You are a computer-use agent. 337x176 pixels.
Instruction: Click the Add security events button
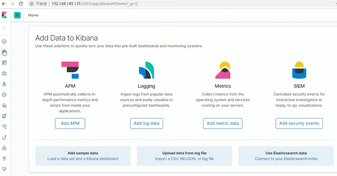(299, 123)
